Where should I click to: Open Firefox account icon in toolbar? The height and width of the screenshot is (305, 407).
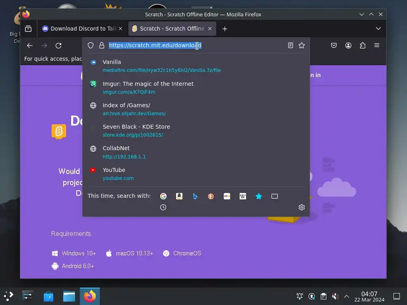pos(348,45)
